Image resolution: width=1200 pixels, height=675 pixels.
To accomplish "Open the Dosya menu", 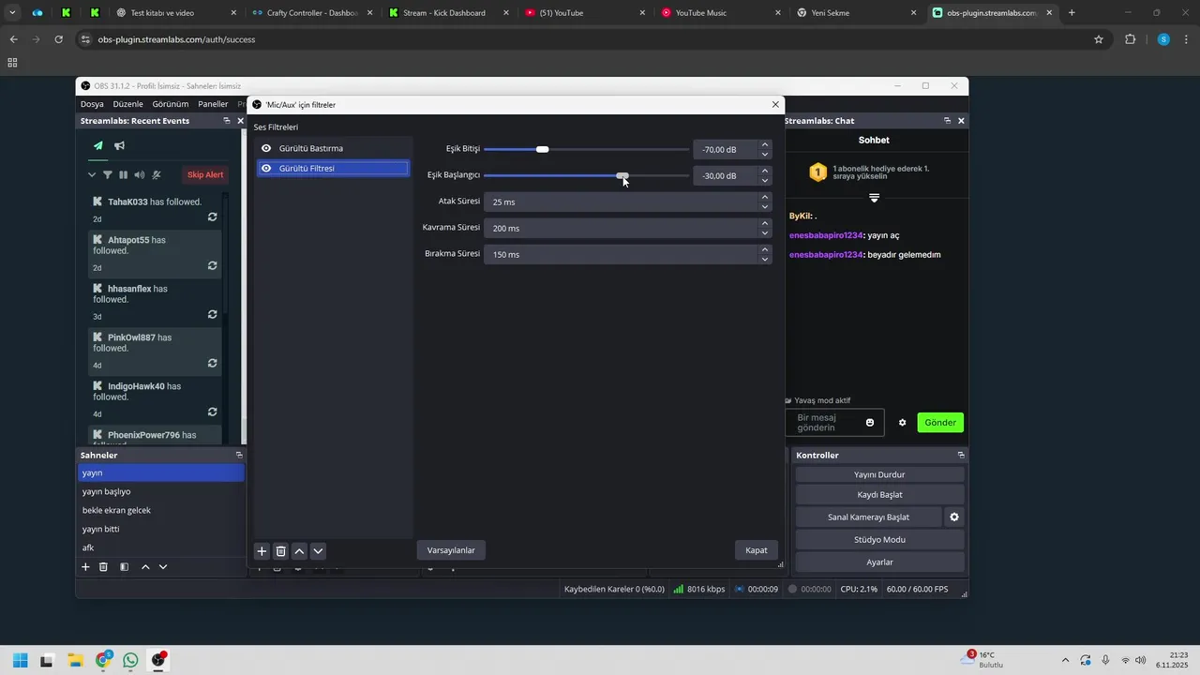I will tap(92, 104).
